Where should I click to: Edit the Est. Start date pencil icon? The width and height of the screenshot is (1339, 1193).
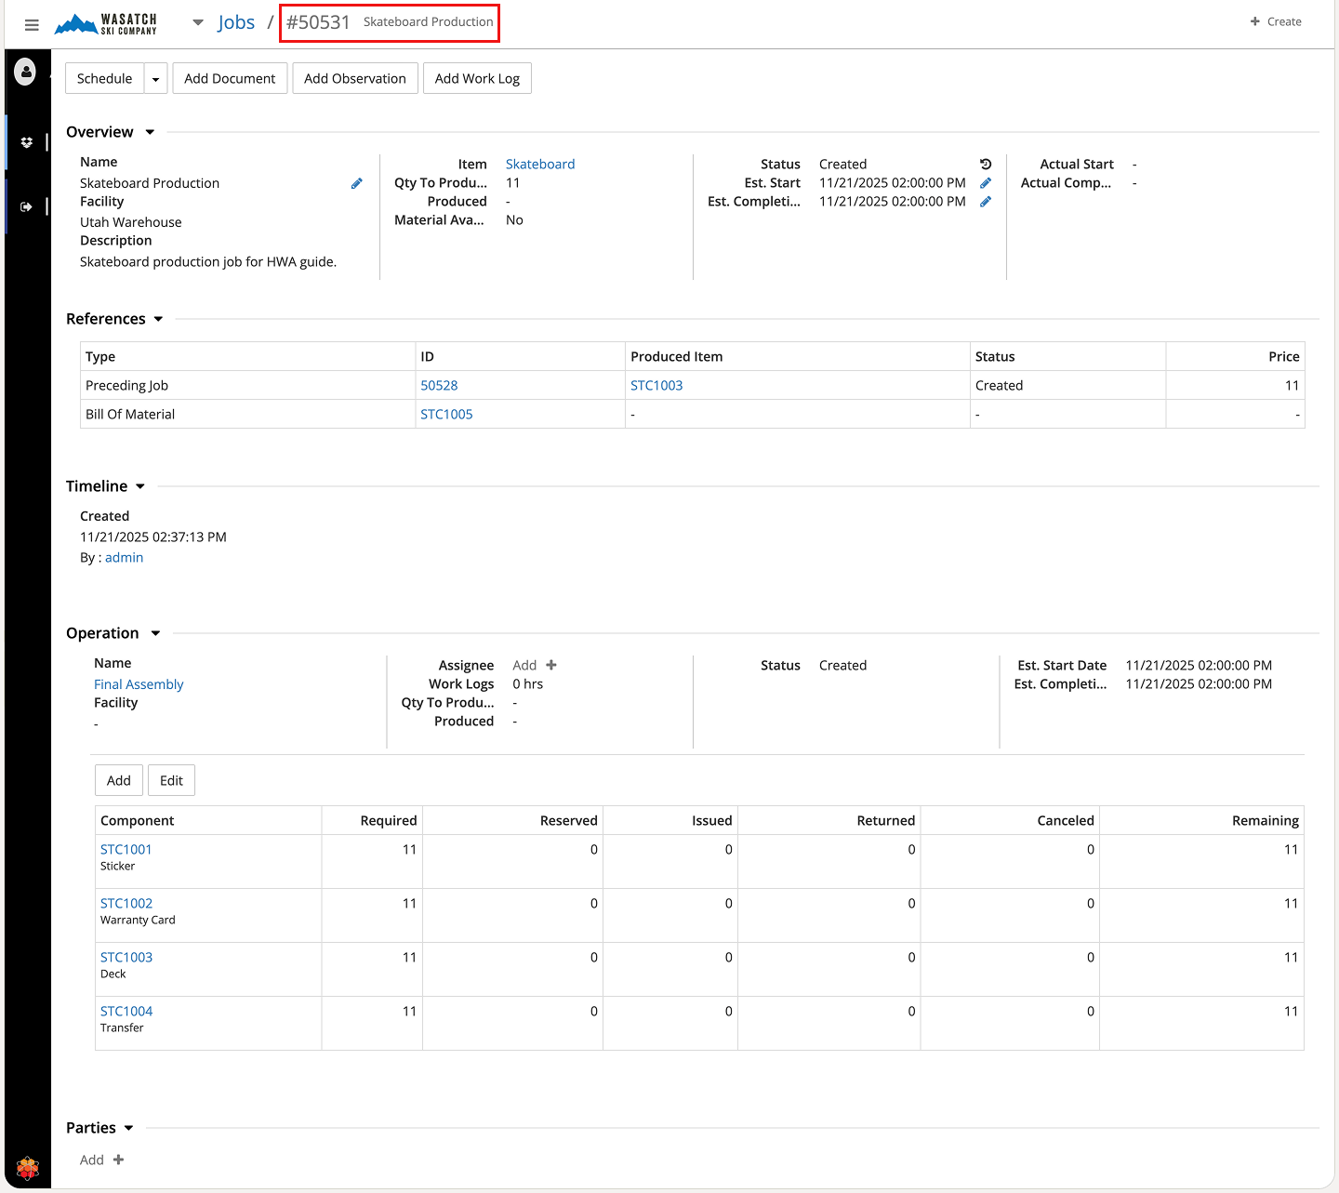(986, 183)
